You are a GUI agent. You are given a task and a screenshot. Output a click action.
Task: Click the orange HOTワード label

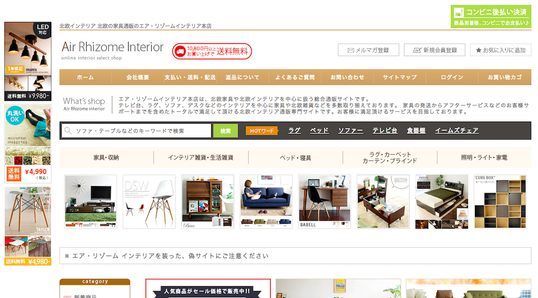[x=262, y=131]
